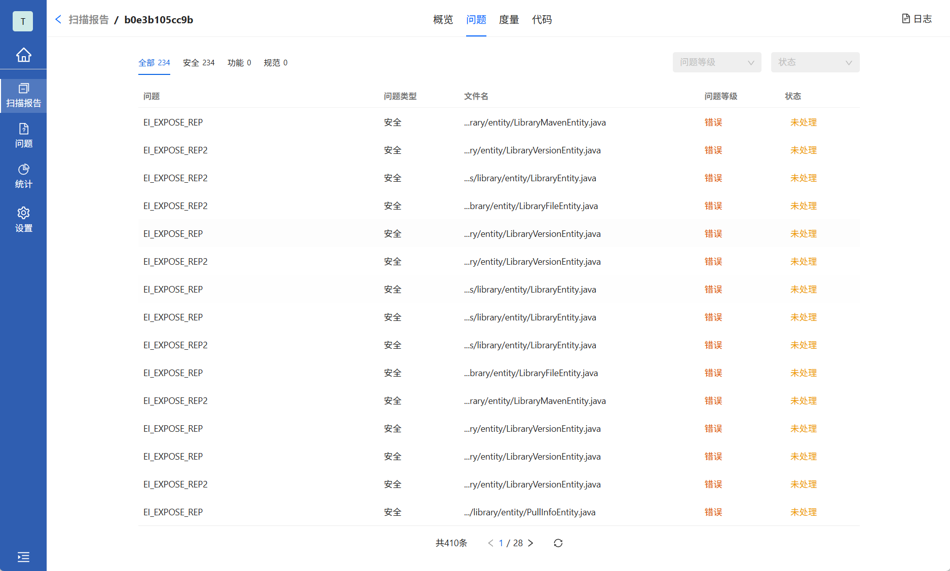
Task: Open the 问题 sidebar section
Action: [23, 136]
